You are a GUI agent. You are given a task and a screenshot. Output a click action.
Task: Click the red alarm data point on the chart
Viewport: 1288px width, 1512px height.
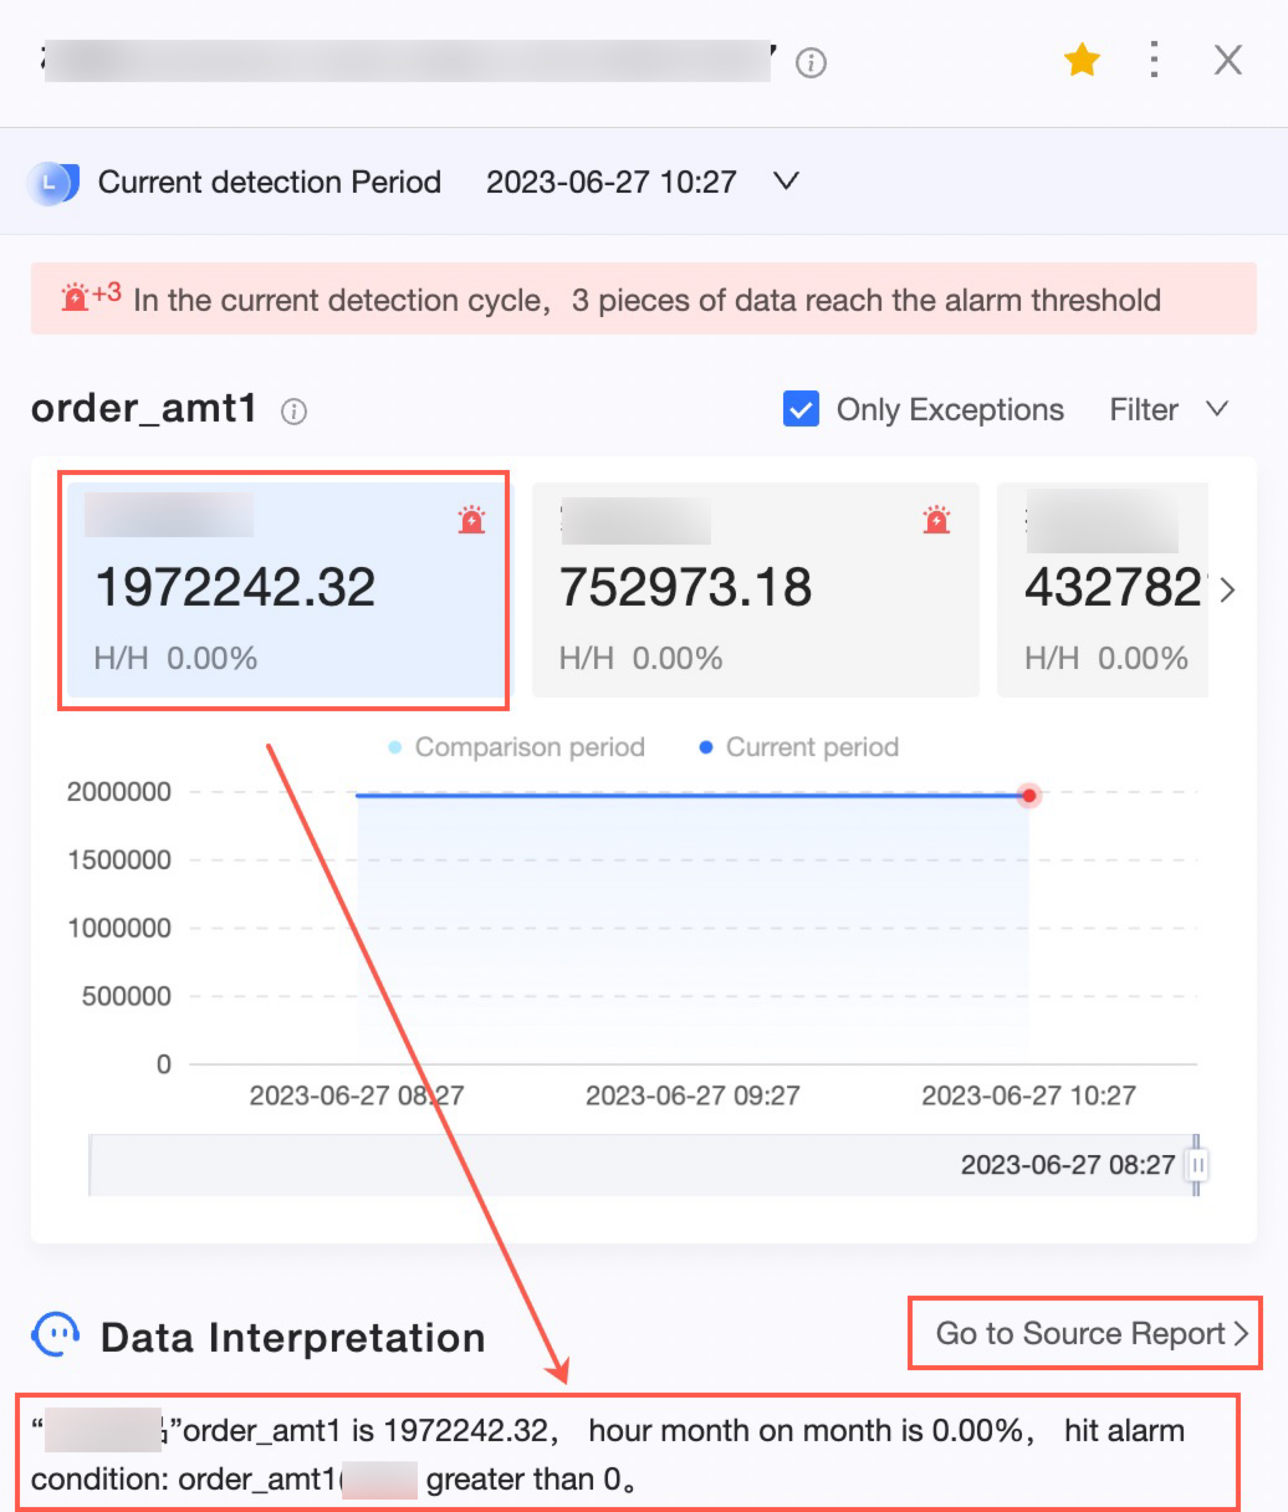point(1029,795)
